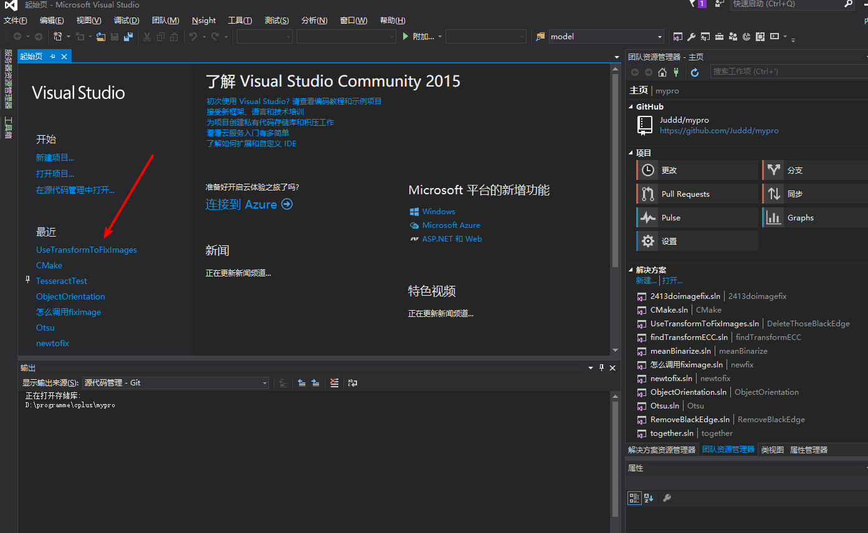Click the Find in Files icon beside model box
The height and width of the screenshot is (533, 868).
(x=540, y=37)
